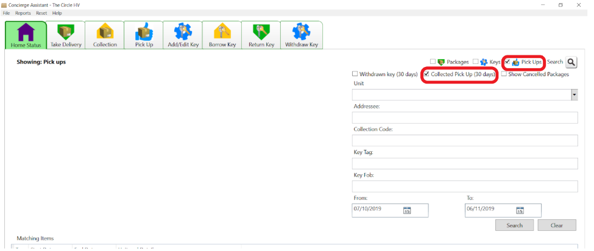Click the 'Showing: Pick ups' label
The image size is (594, 251).
point(41,62)
